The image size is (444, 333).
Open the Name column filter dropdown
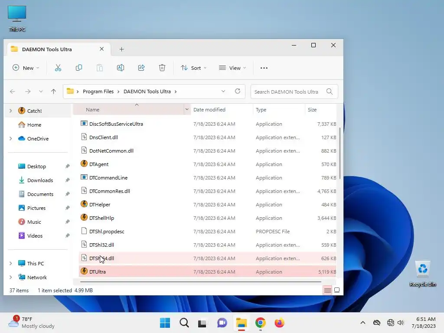(x=187, y=109)
